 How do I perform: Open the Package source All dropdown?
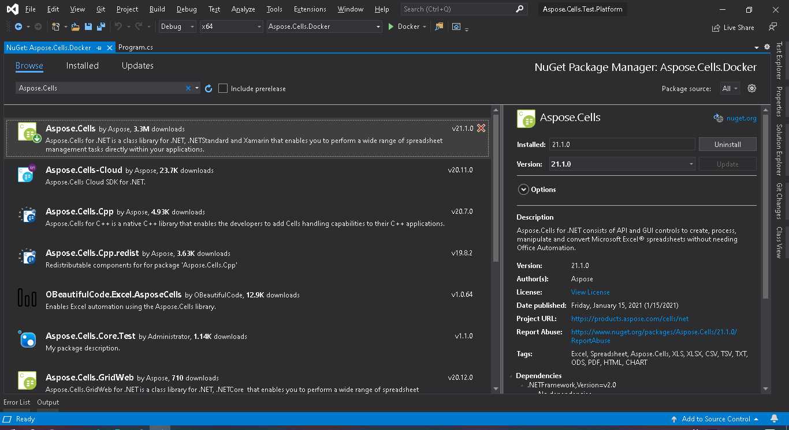730,89
